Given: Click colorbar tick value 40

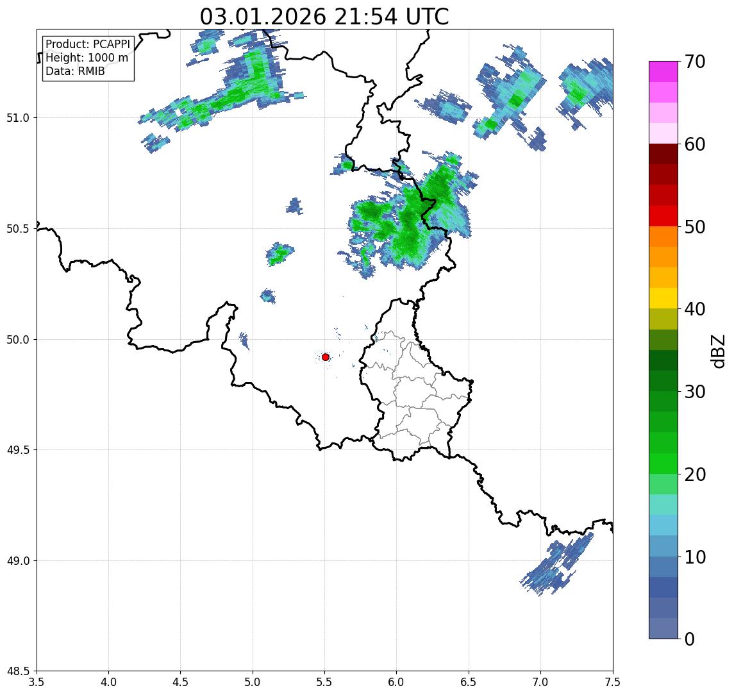Looking at the screenshot, I should [x=695, y=309].
